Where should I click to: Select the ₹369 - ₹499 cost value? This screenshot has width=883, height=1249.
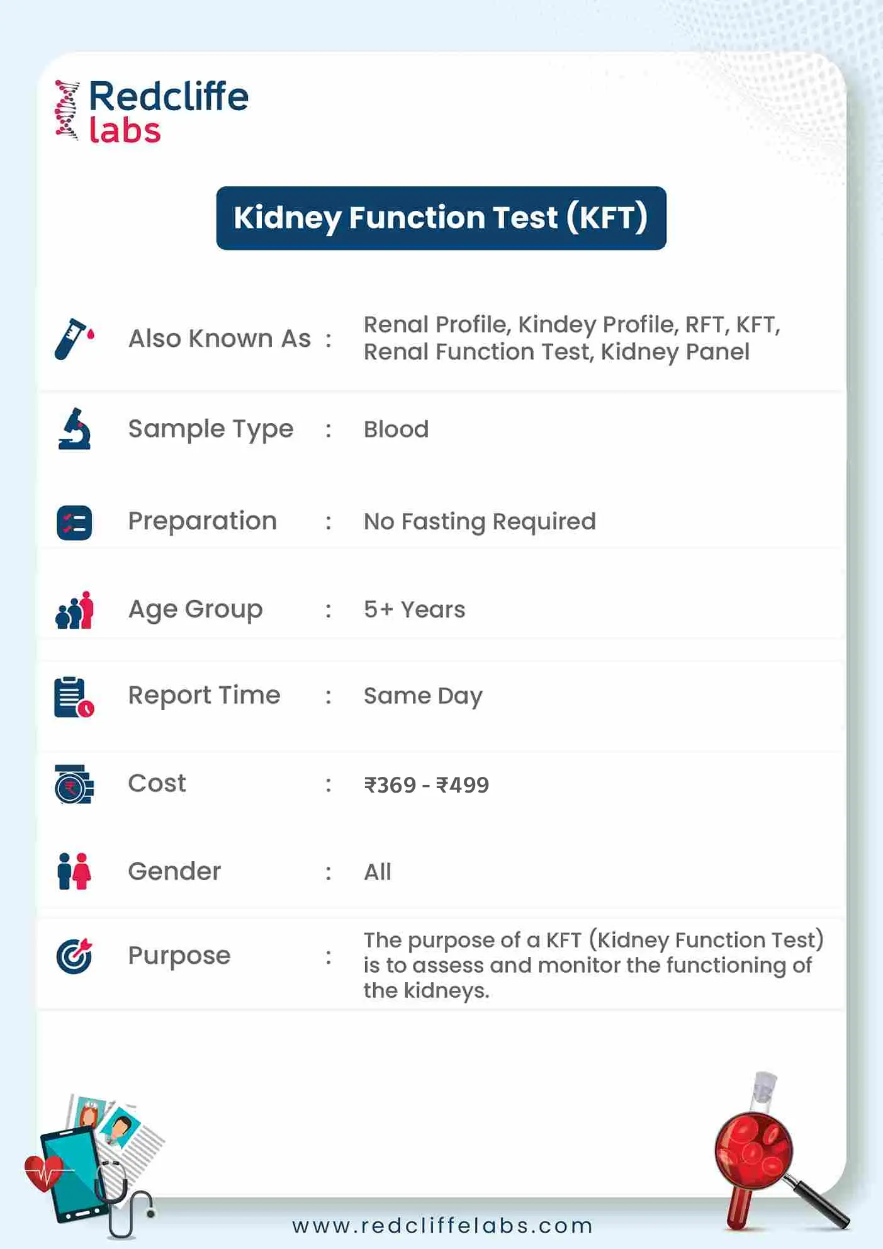click(426, 785)
